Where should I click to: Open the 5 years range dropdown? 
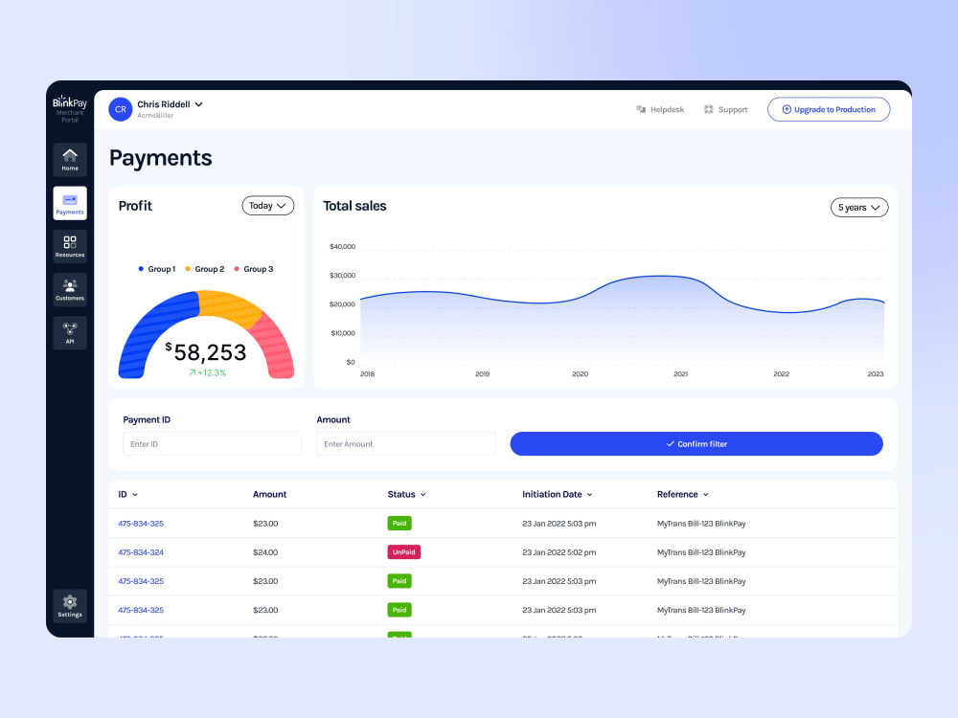[859, 208]
